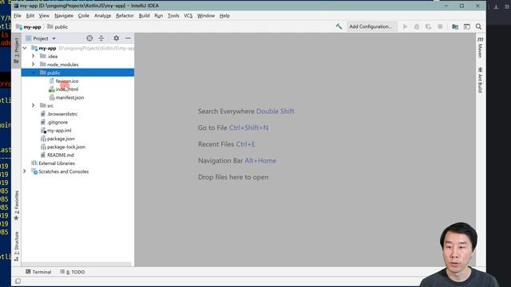The height and width of the screenshot is (287, 511).
Task: Open the Run menu
Action: click(x=159, y=16)
